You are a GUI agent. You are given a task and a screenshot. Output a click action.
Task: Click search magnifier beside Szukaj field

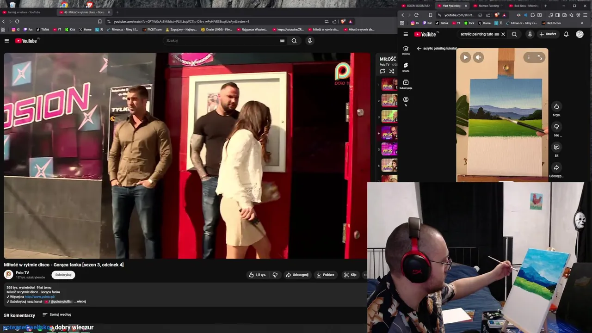pyautogui.click(x=294, y=41)
